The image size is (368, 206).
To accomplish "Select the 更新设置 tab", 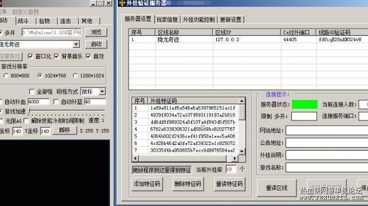I will pyautogui.click(x=231, y=19).
